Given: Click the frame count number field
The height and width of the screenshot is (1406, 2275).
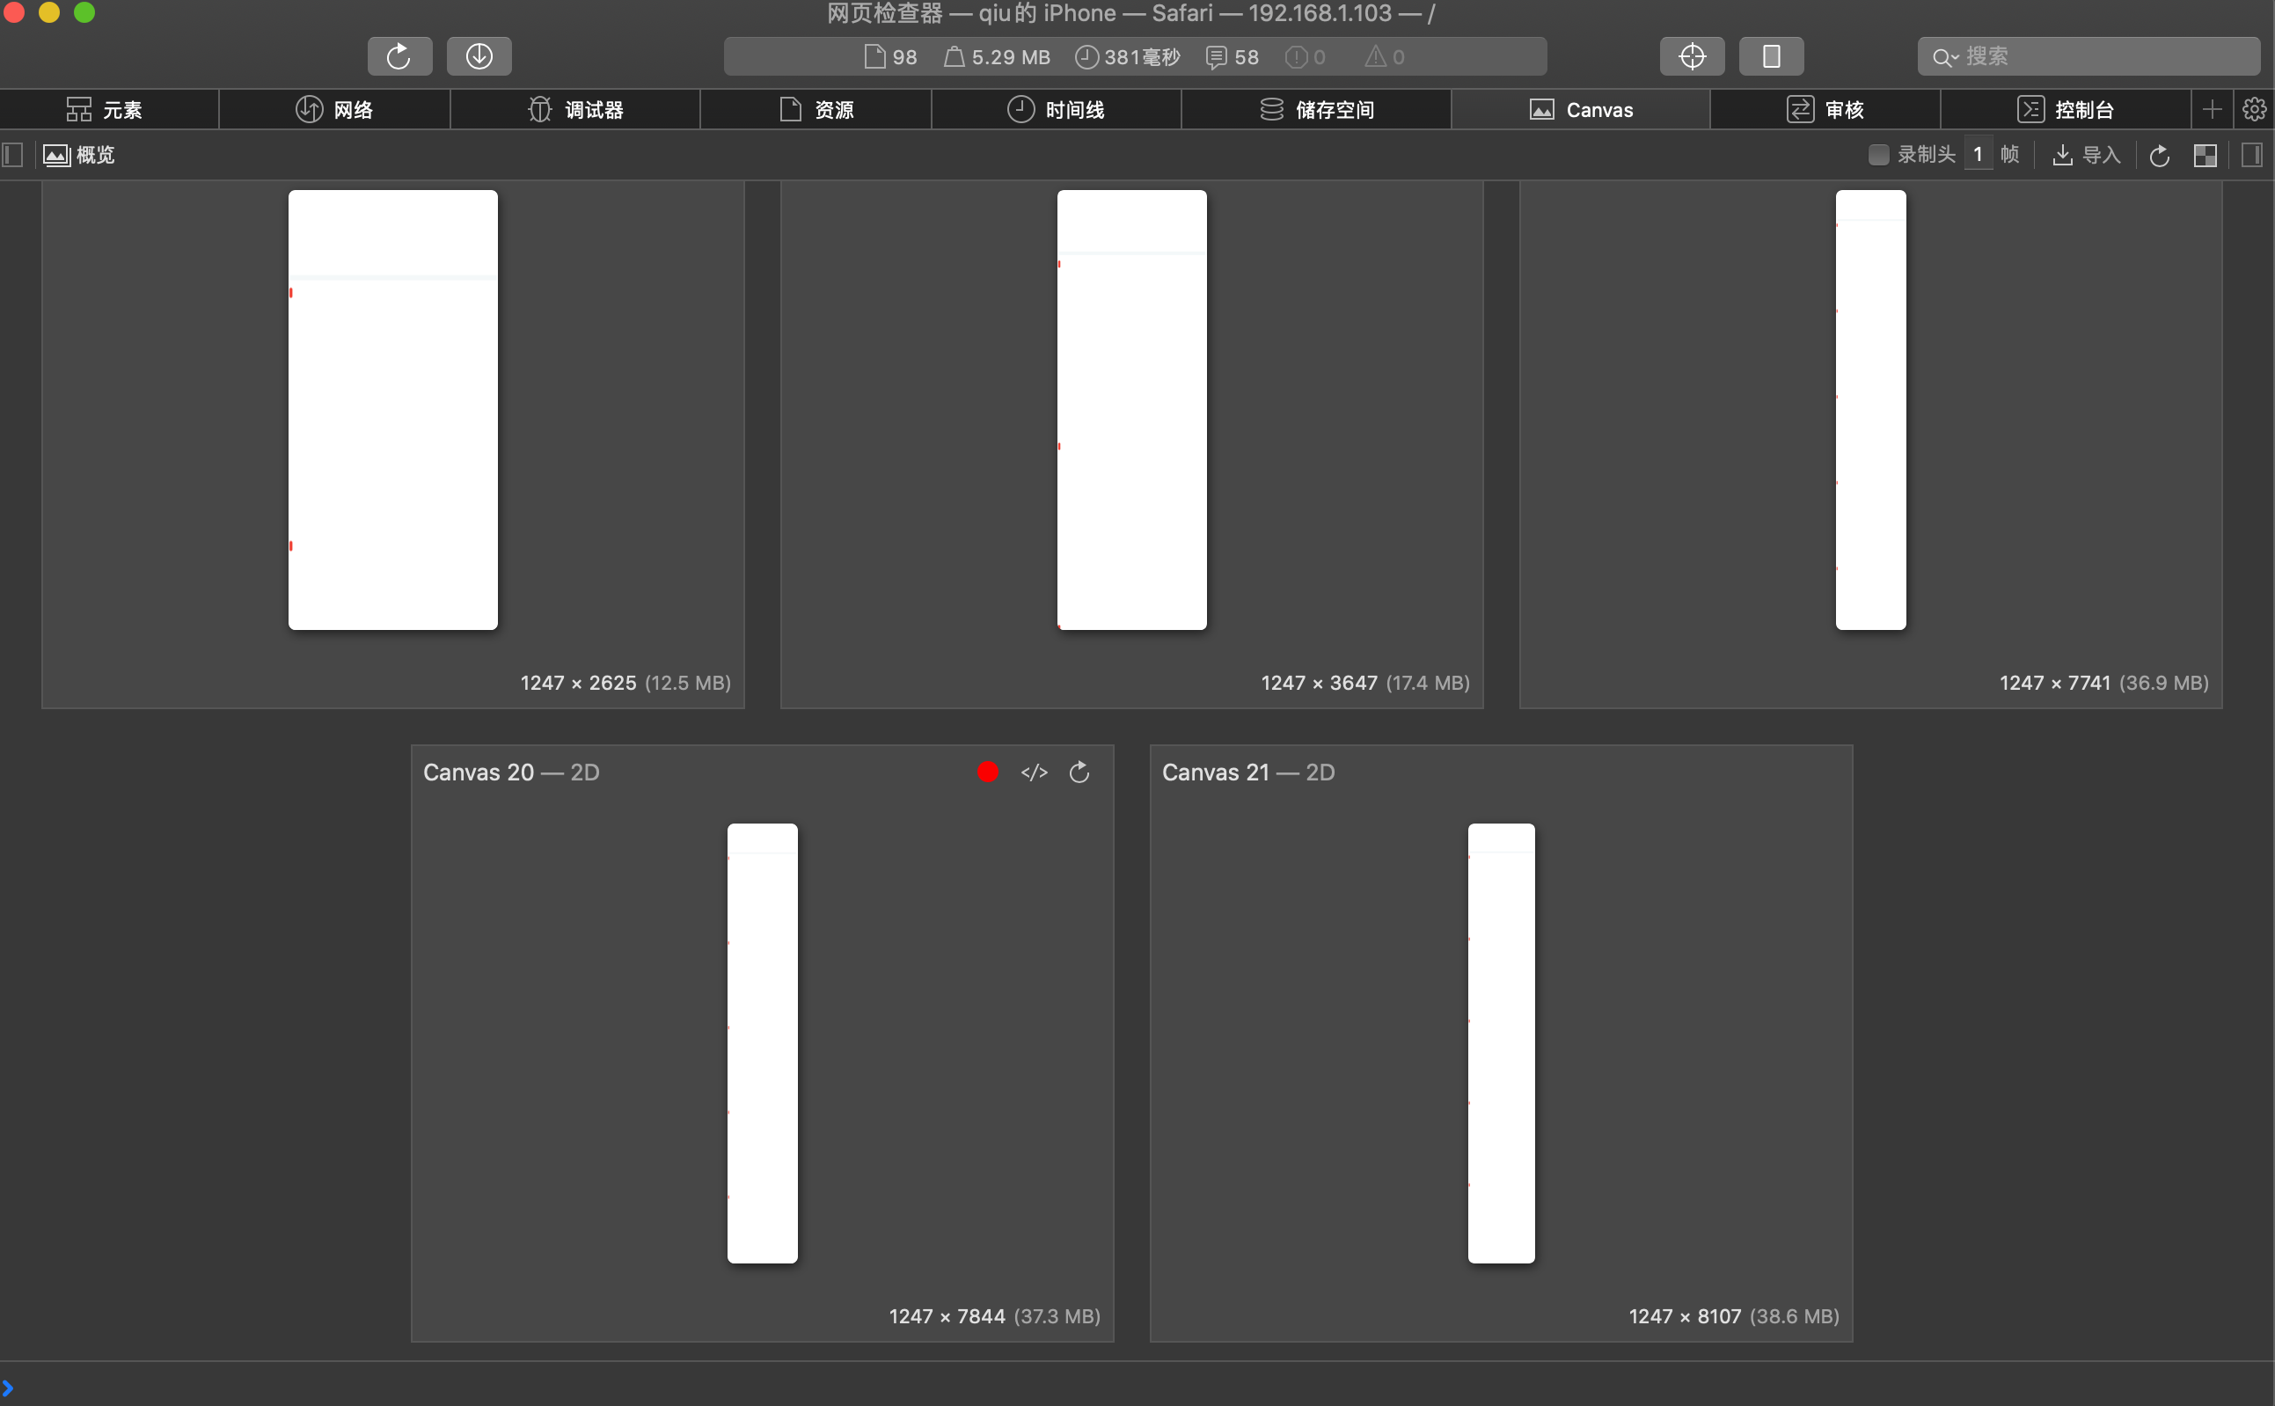Looking at the screenshot, I should point(1978,155).
